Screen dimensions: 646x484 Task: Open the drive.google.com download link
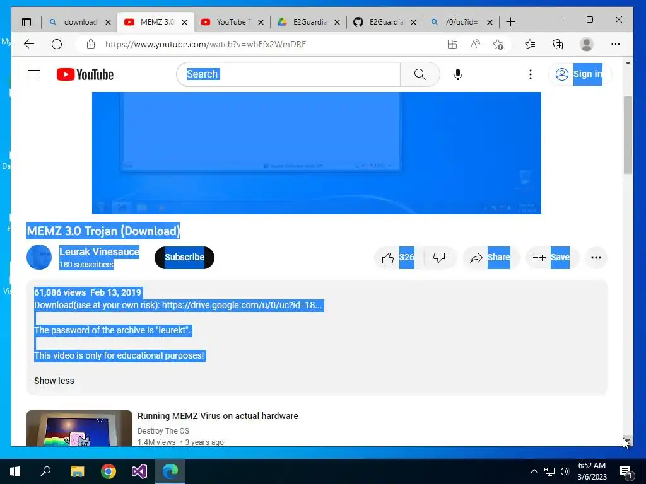242,305
